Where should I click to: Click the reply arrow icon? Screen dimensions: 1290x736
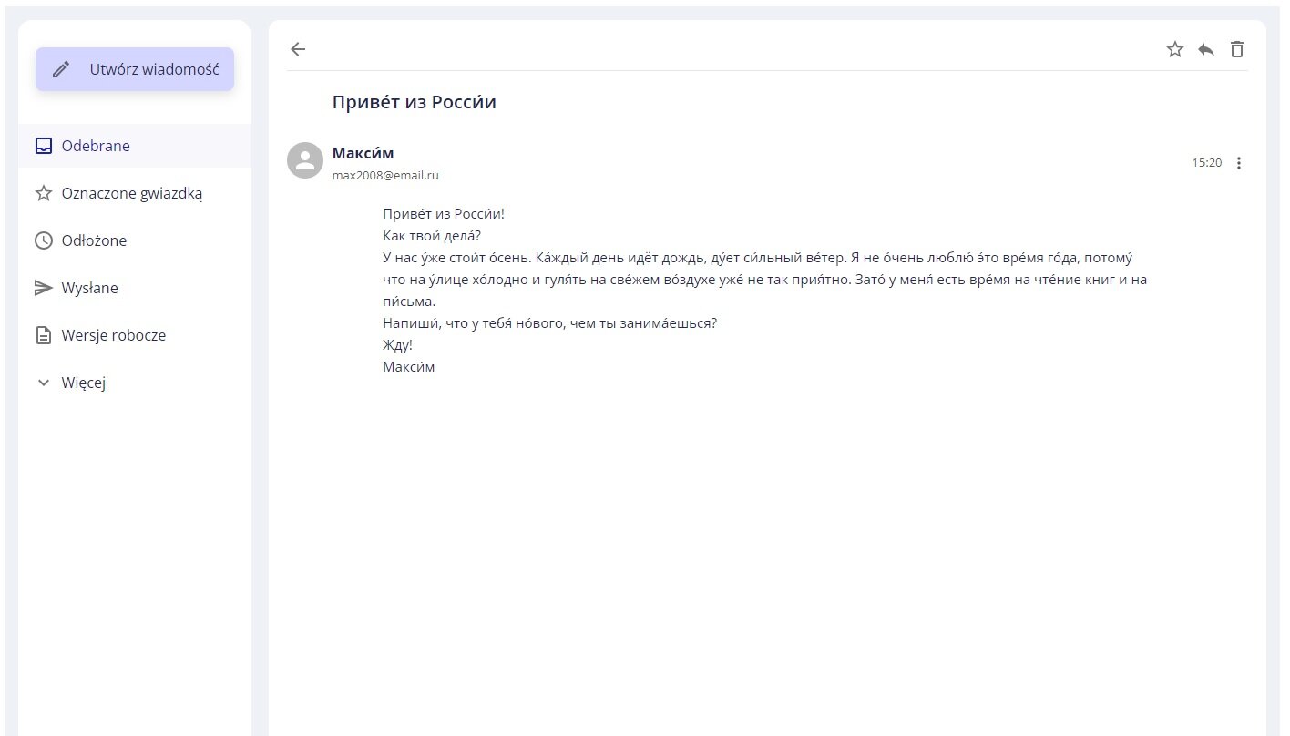[x=1206, y=49]
